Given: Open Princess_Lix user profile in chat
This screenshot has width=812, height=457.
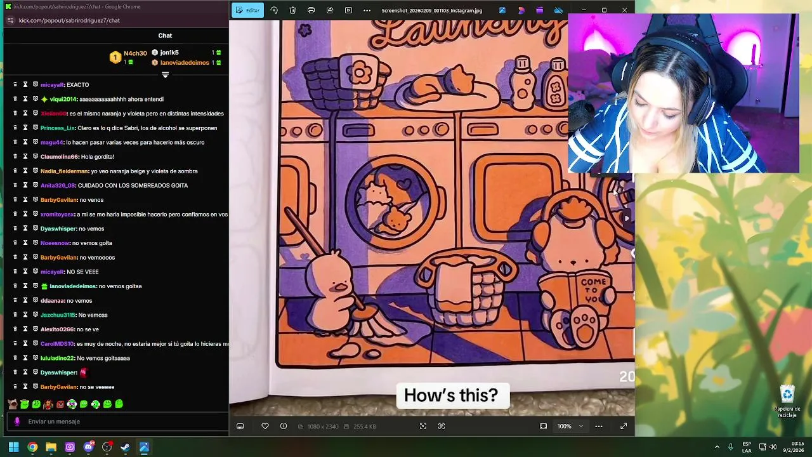Looking at the screenshot, I should [x=58, y=128].
